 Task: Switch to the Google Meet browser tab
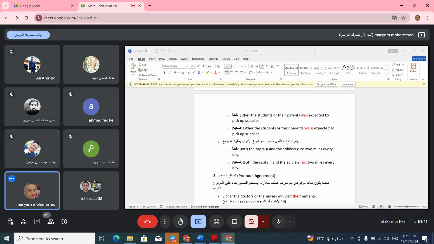(44, 6)
